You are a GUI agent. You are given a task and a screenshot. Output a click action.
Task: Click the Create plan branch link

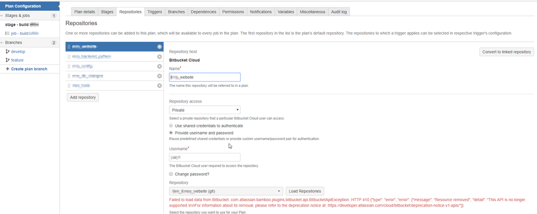29,69
